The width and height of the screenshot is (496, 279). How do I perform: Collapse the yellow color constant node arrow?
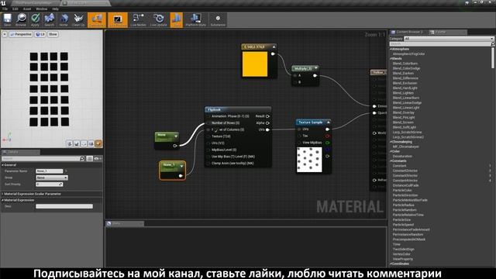tap(274, 46)
